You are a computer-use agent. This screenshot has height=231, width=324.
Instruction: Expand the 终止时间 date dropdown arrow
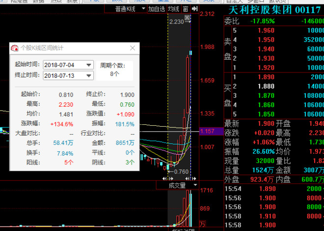(89, 76)
